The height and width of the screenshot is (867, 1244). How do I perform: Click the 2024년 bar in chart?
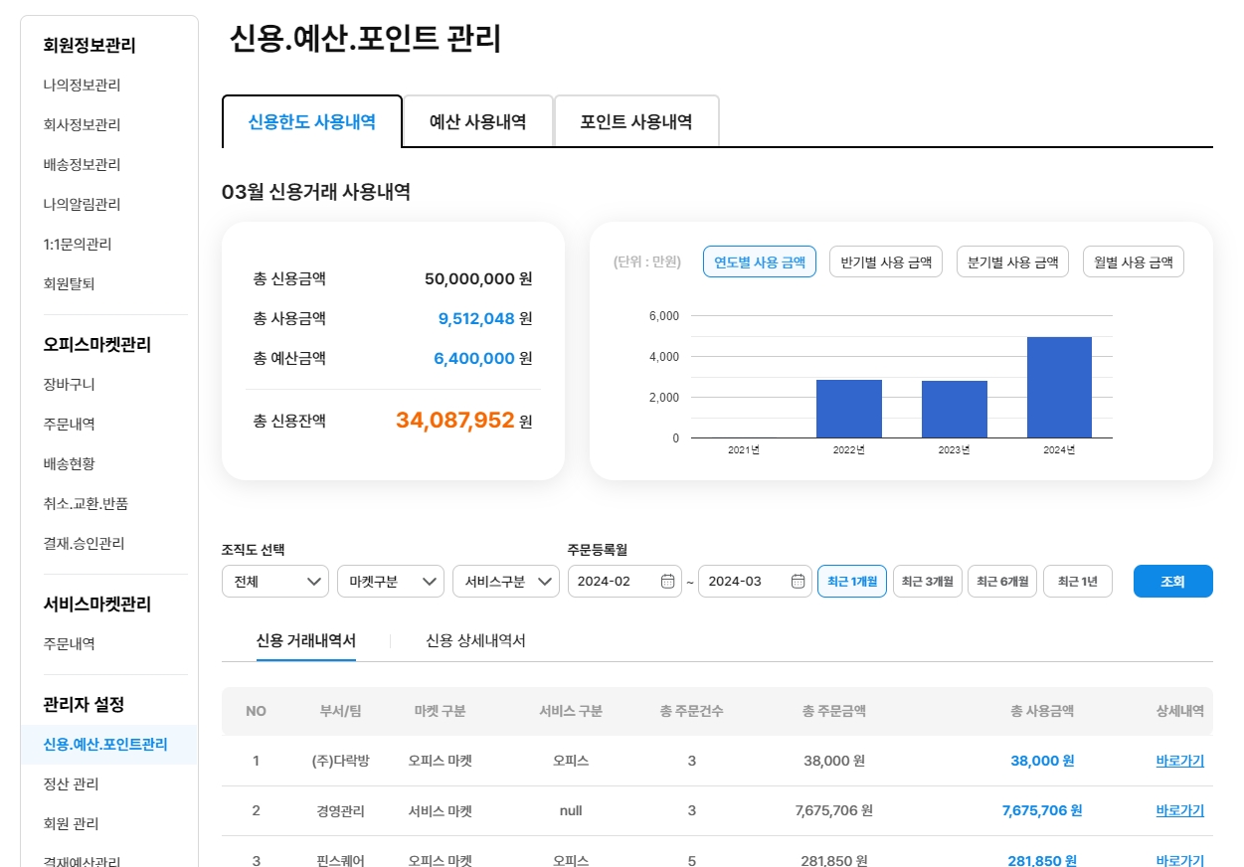click(1059, 388)
